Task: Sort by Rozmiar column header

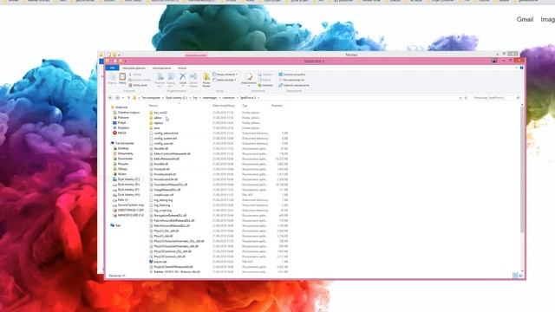Action: pyautogui.click(x=277, y=106)
